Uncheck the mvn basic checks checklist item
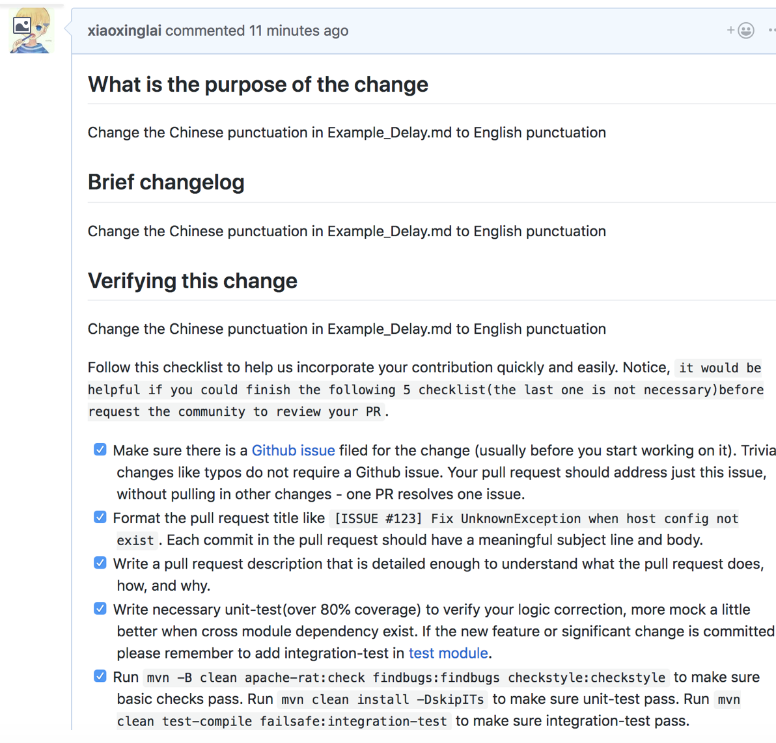 pyautogui.click(x=100, y=676)
